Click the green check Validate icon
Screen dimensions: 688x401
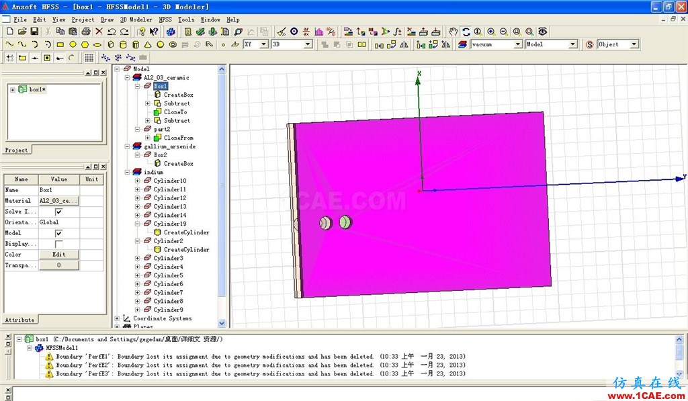[200, 32]
